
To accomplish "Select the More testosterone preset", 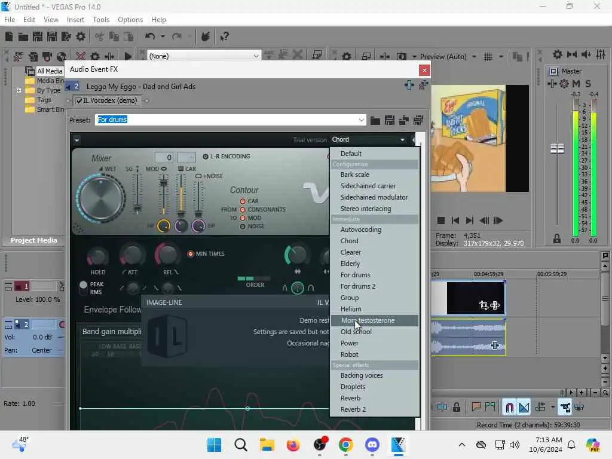I will point(374,320).
